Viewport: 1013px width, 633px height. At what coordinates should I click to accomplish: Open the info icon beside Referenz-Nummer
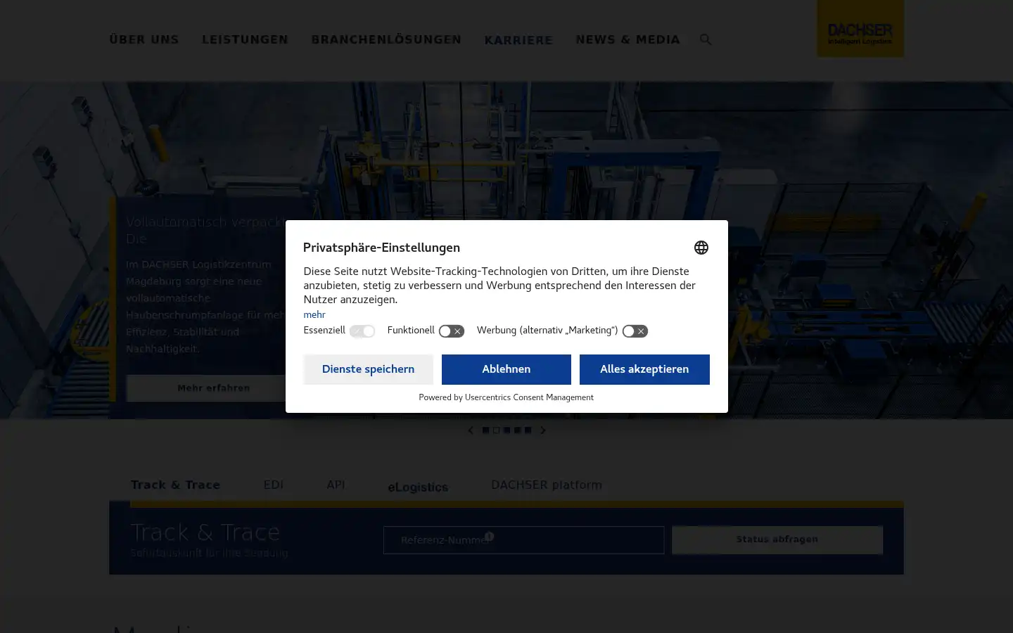pos(489,537)
